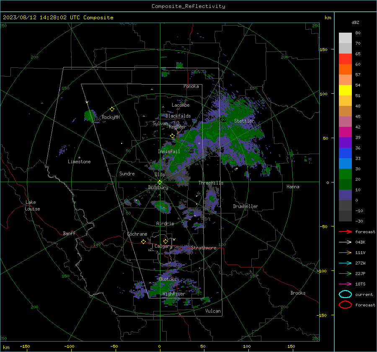Click the RockyMH label
The image size is (377, 352).
[111, 117]
